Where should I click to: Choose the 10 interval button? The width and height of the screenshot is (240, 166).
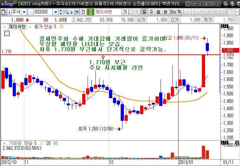(x=202, y=12)
